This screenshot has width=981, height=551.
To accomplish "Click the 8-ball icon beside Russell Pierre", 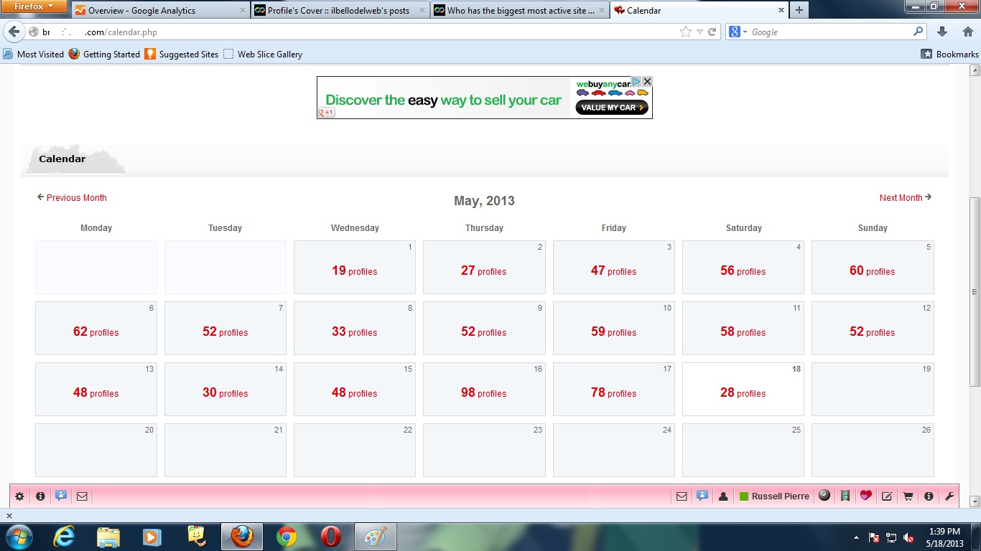I will point(824,495).
